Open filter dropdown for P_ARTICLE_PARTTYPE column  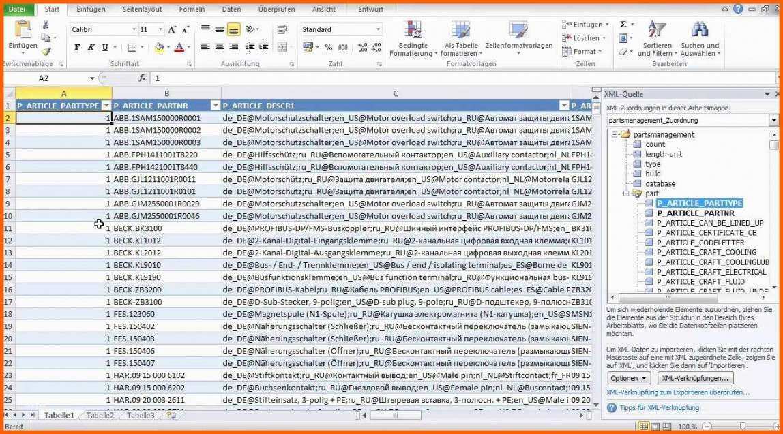coord(106,106)
